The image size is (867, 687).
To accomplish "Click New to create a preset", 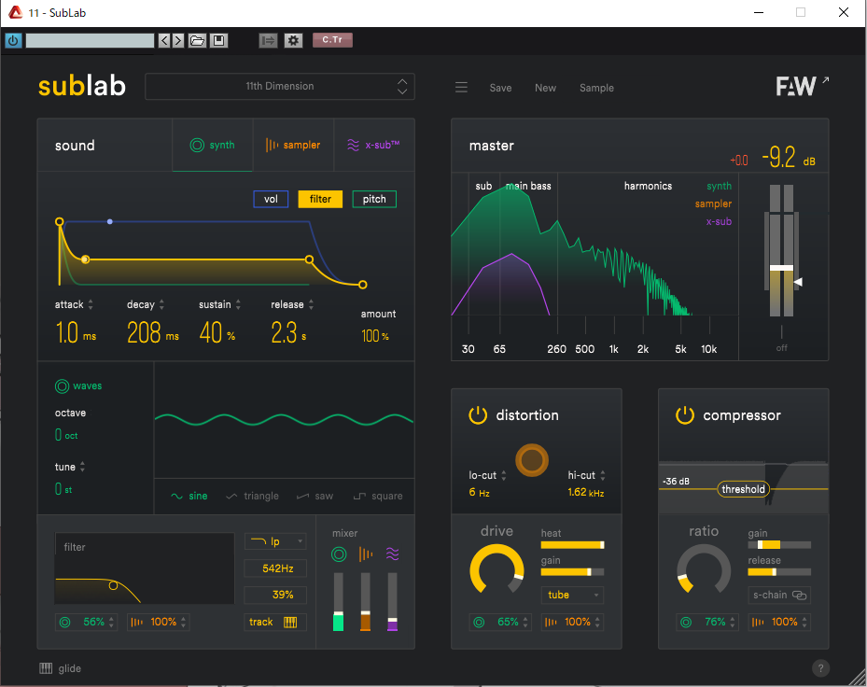I will pyautogui.click(x=545, y=88).
